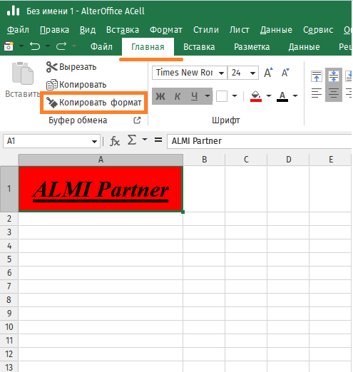Click the red background color swatch bar
353x372 pixels.
click(256, 100)
